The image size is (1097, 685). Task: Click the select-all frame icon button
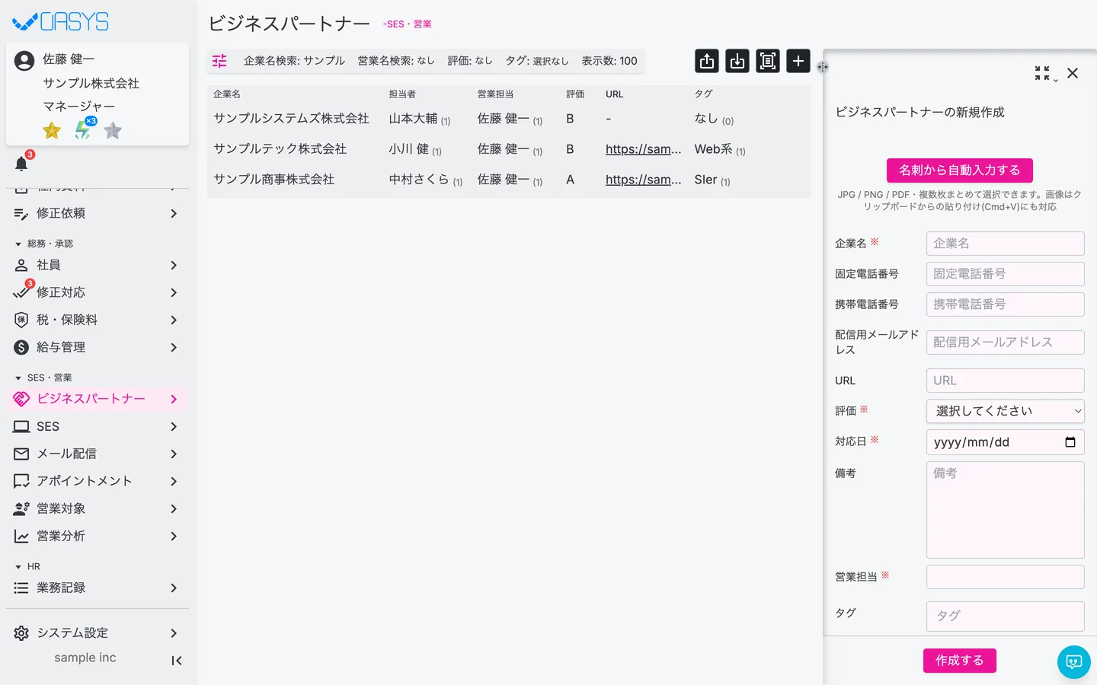(x=768, y=61)
